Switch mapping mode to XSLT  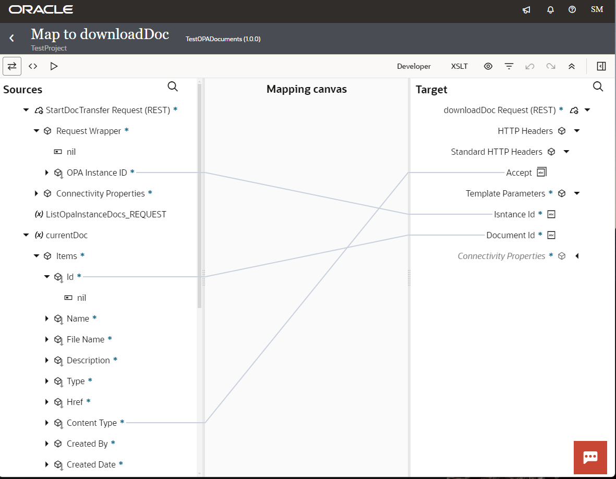click(x=459, y=66)
